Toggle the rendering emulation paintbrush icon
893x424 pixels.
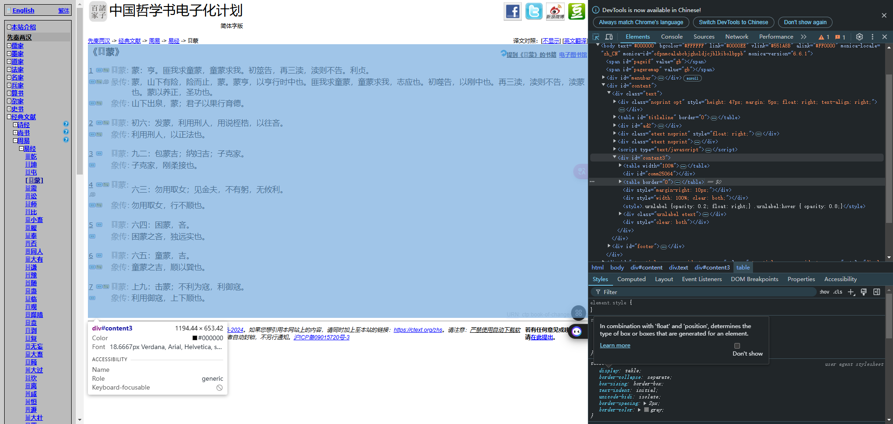click(x=864, y=292)
